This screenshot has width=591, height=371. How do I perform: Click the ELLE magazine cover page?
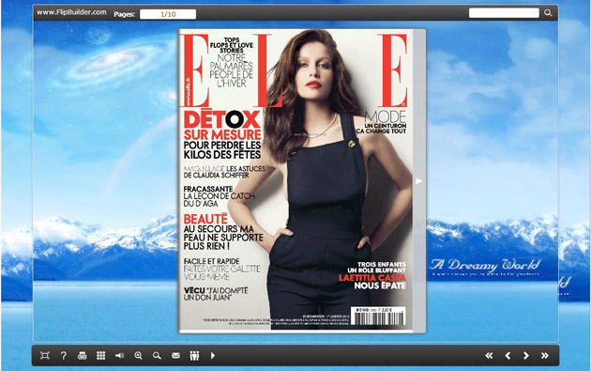[295, 181]
